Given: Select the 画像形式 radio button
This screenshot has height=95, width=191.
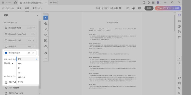Looking at the screenshot, I should point(6,47).
